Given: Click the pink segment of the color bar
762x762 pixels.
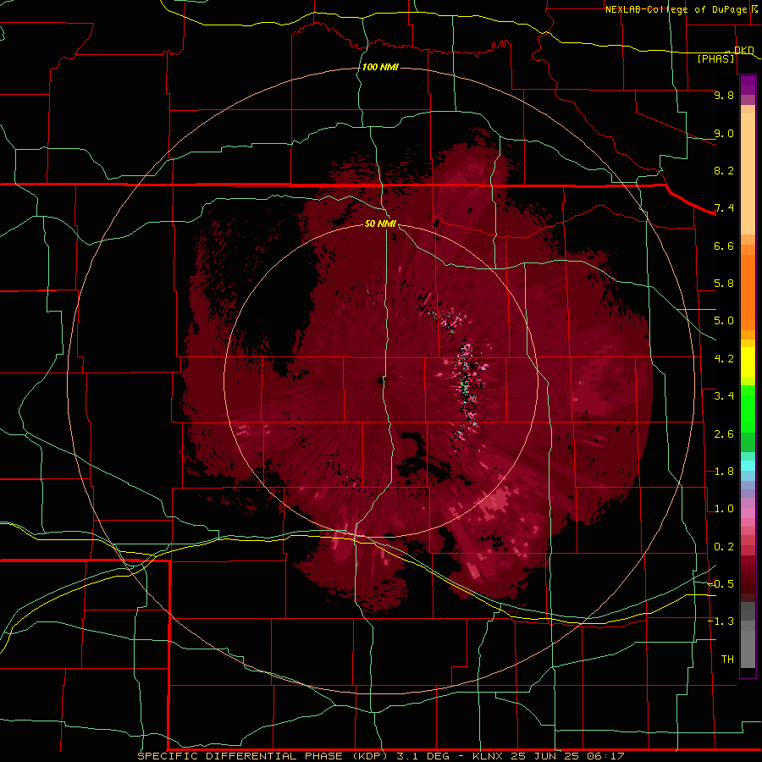Looking at the screenshot, I should 748,513.
